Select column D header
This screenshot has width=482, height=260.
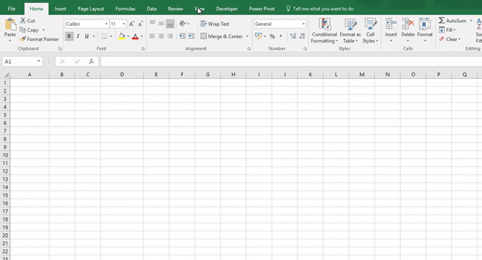(122, 75)
